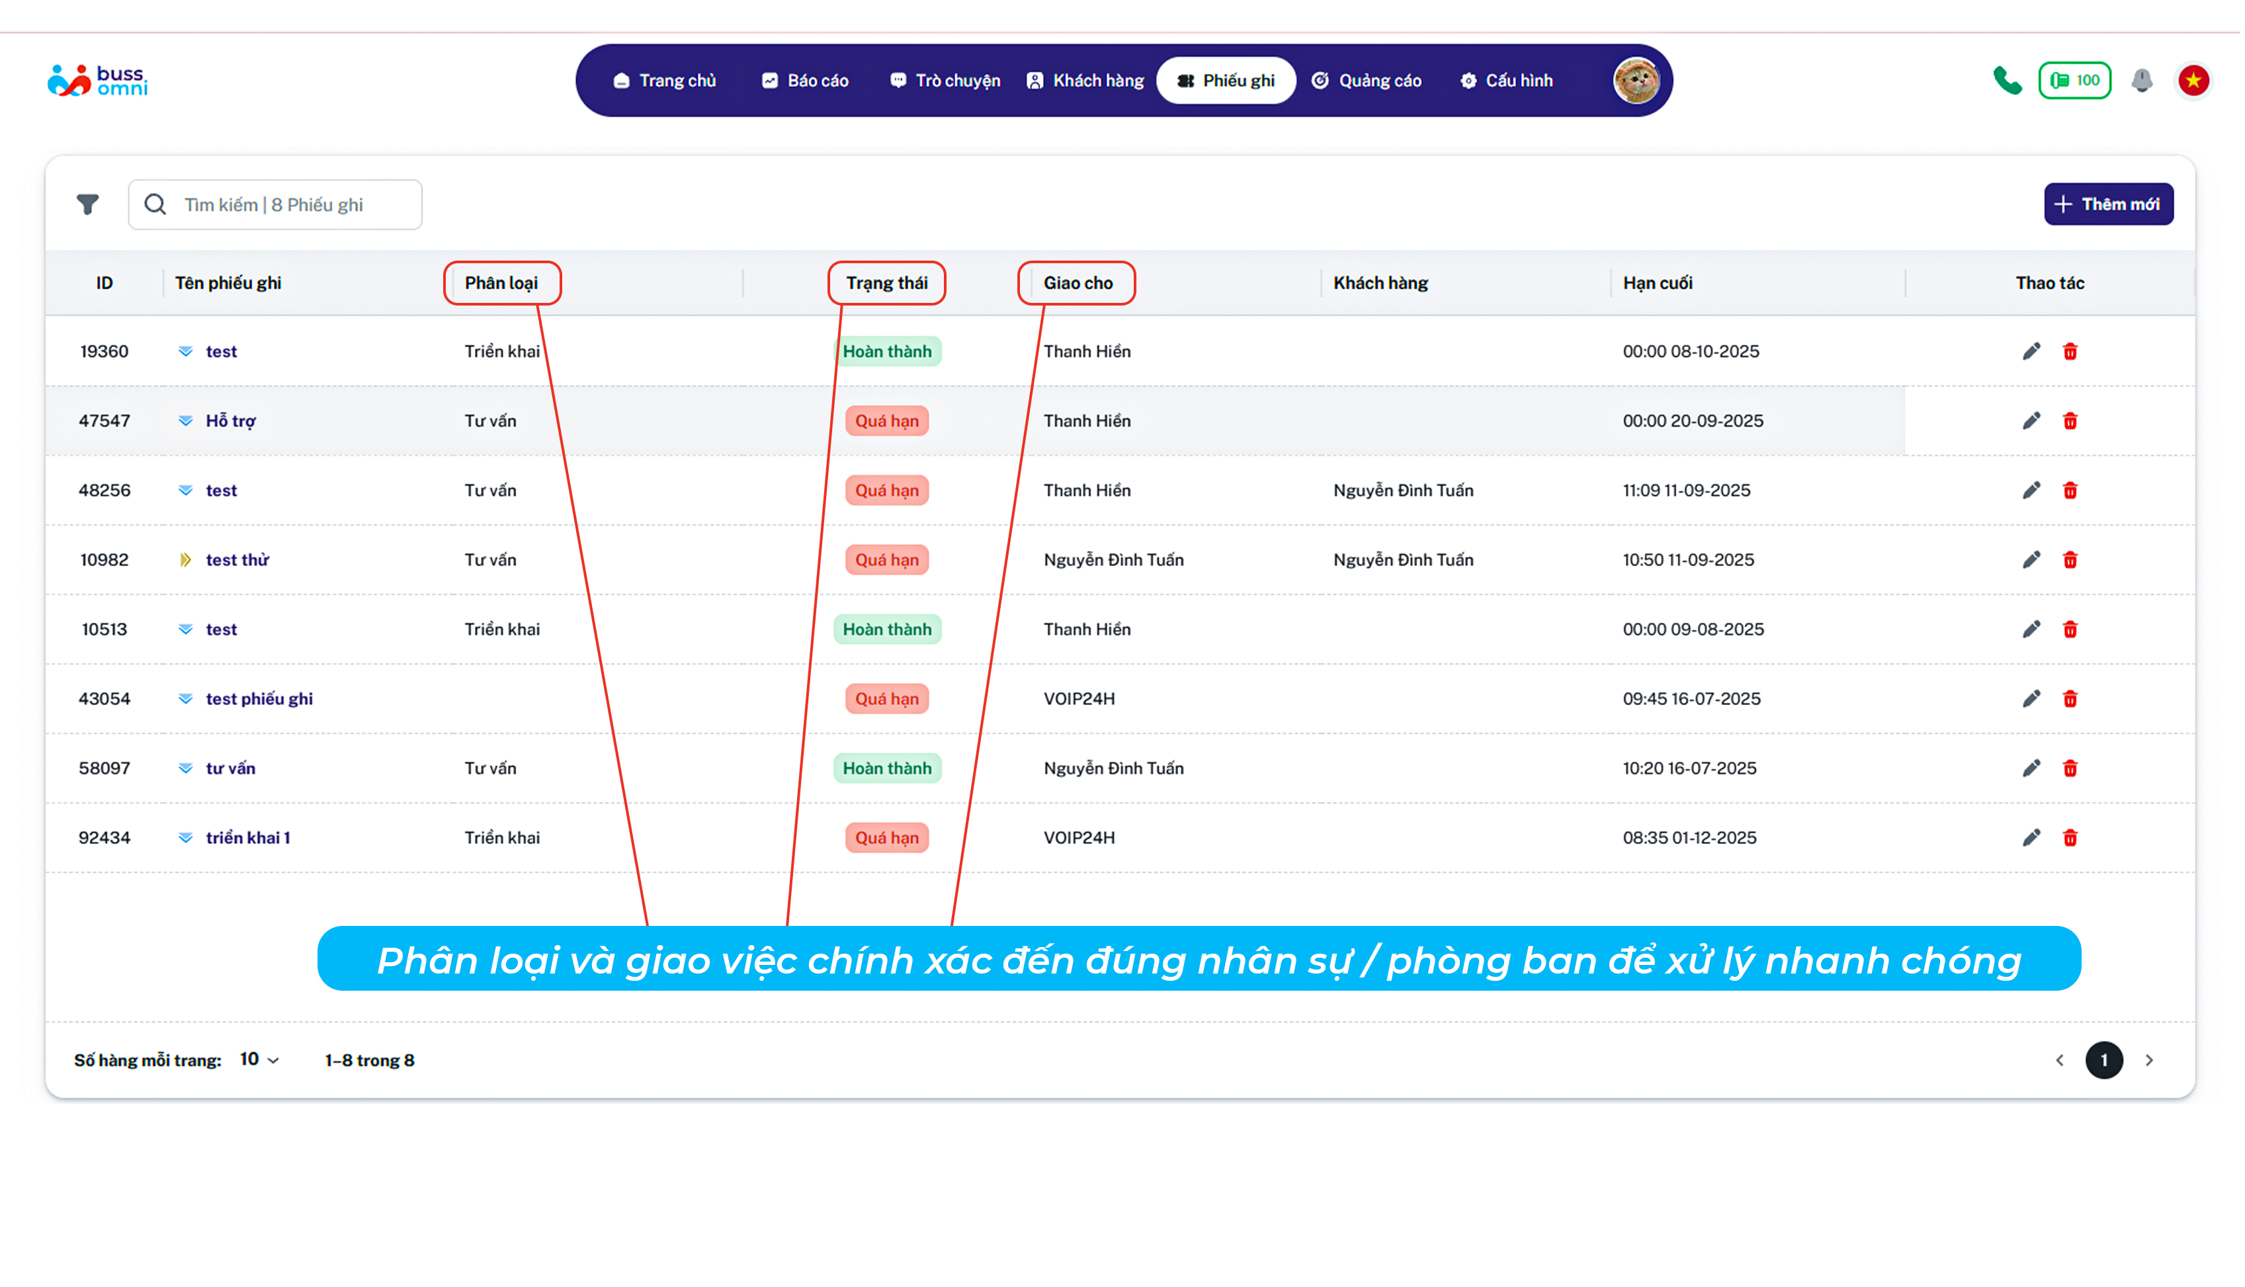Expand triển khai 1 row chevron
Screen dimensions: 2245x1287
[x=186, y=839]
